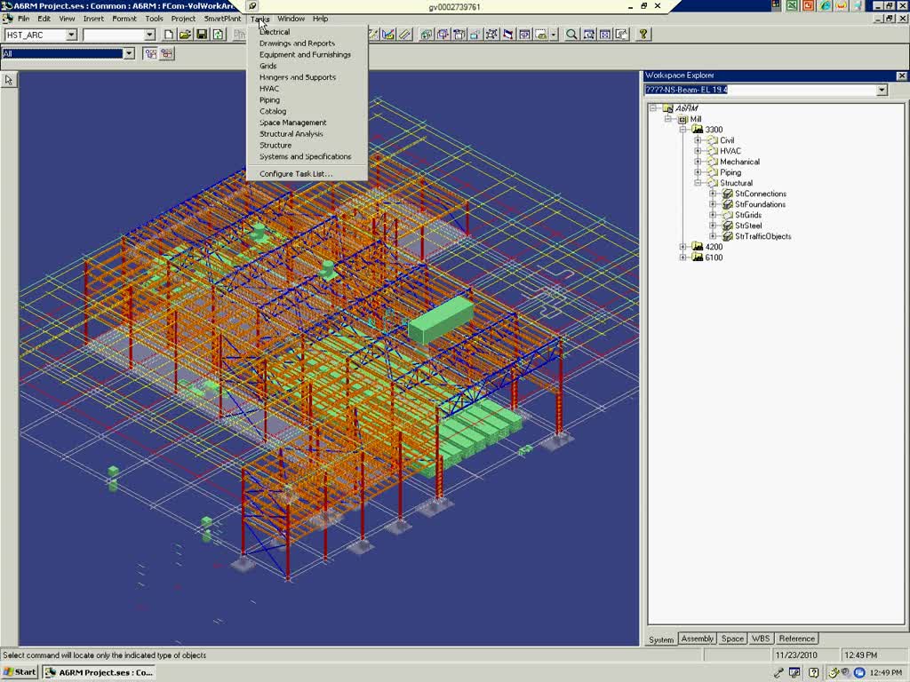Click the red-blue flag icon in view toolbar
The height and width of the screenshot is (682, 910).
coord(507,35)
